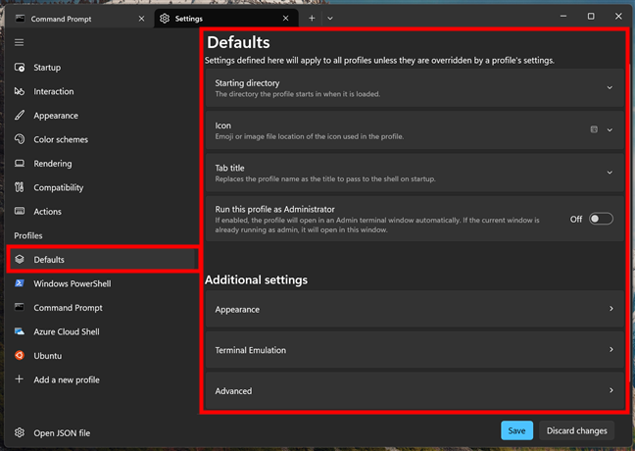The width and height of the screenshot is (635, 451).
Task: Click the Defaults page heading
Action: pos(238,42)
